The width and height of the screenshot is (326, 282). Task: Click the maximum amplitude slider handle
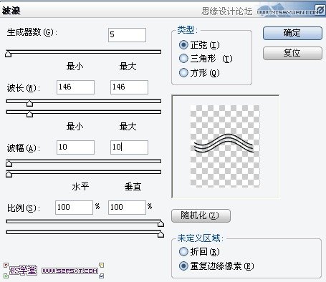point(9,174)
